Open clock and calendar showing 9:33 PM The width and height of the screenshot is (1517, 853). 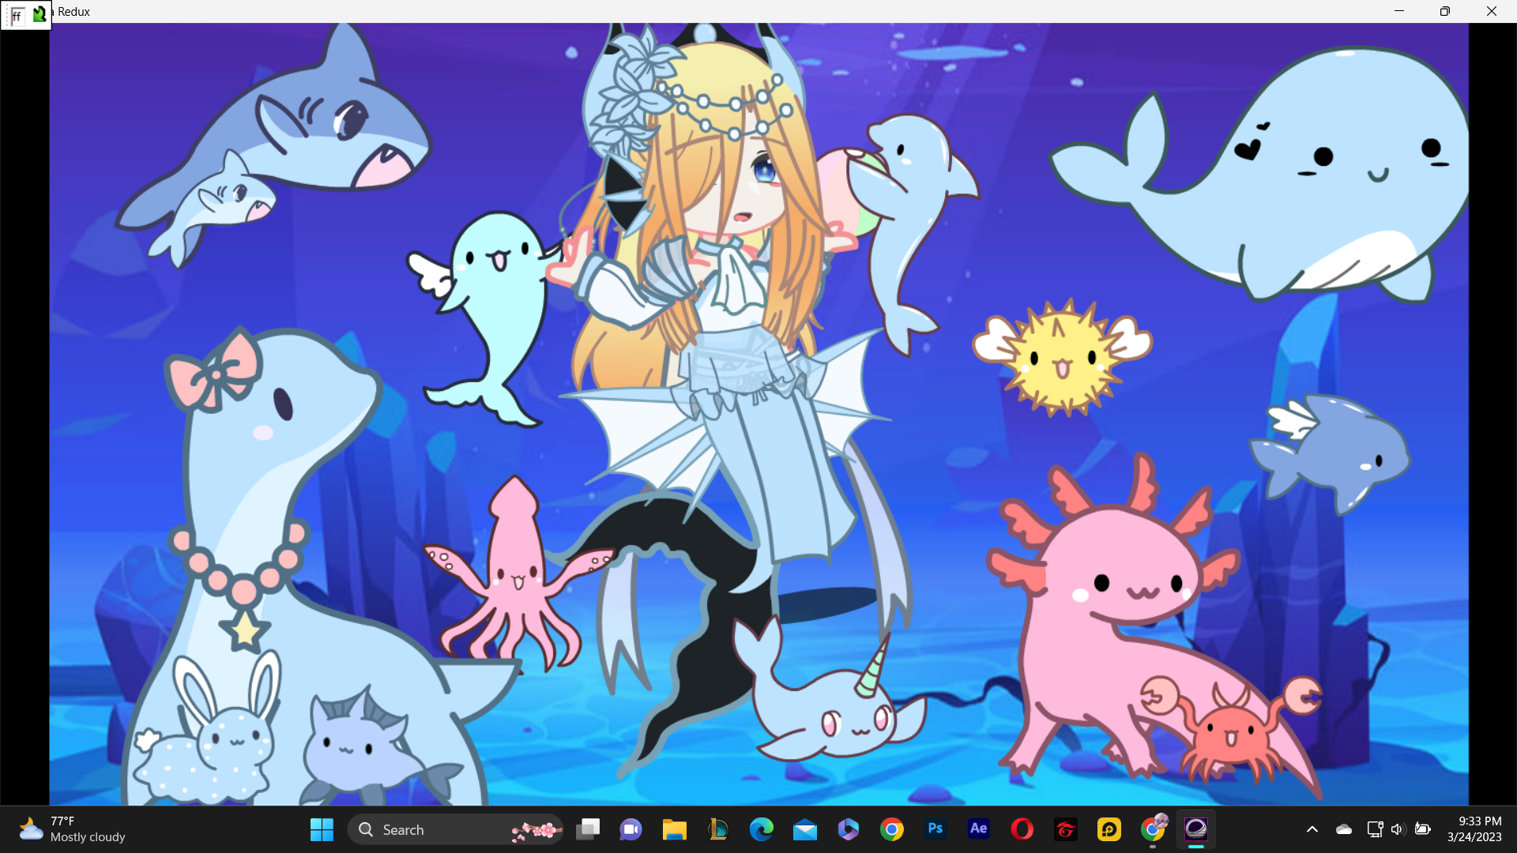tap(1474, 829)
